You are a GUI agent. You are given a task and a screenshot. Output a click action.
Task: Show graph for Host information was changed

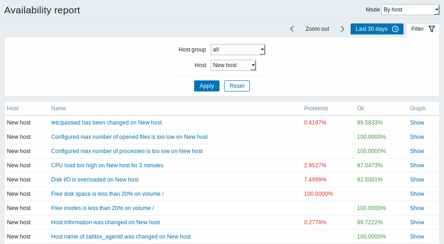coord(417,222)
